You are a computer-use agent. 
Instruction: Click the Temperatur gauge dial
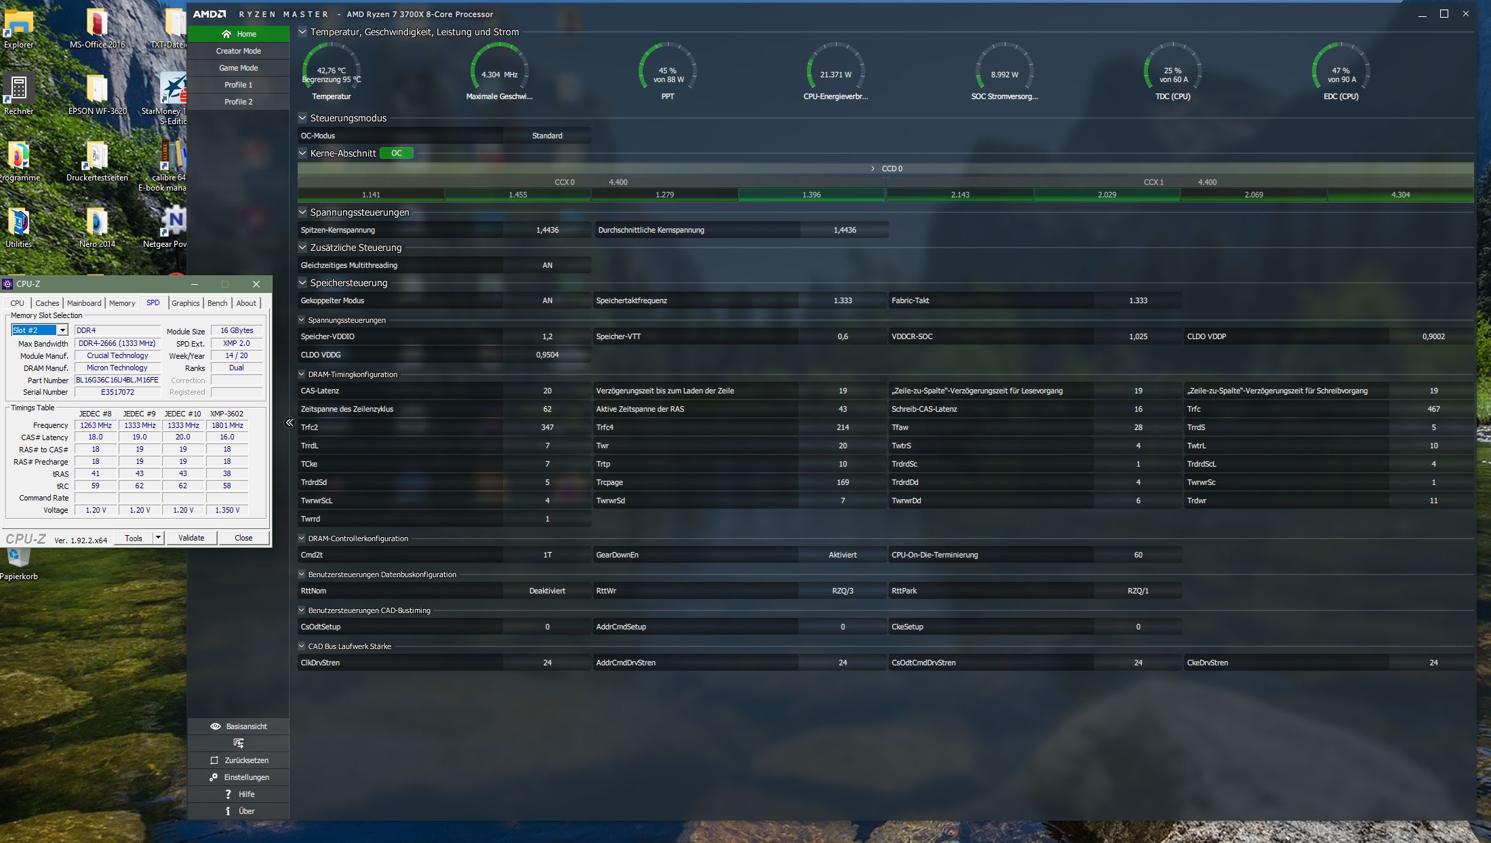point(331,68)
